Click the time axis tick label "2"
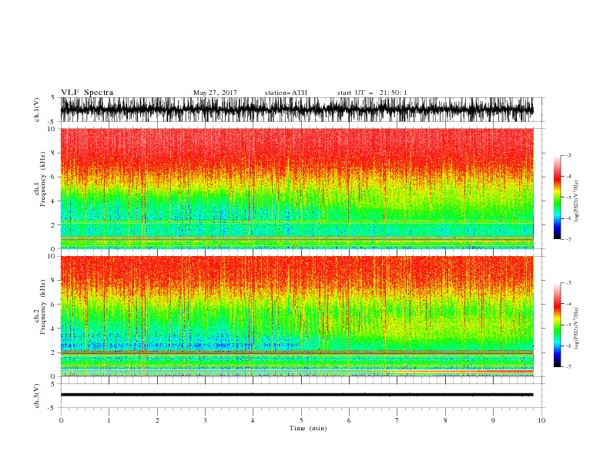The image size is (610, 472). pyautogui.click(x=157, y=420)
